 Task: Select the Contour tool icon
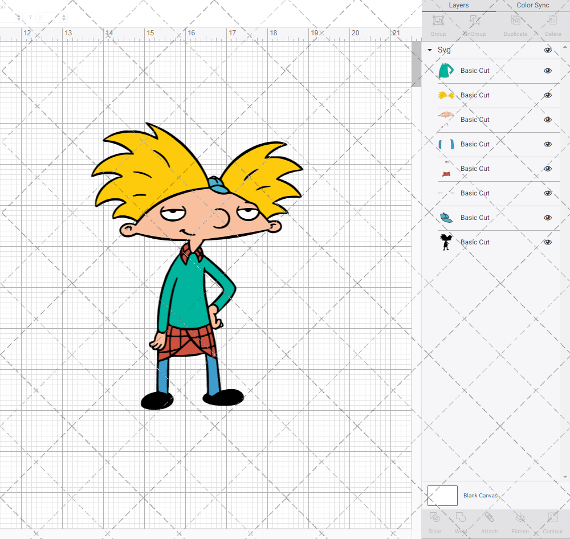tap(553, 517)
